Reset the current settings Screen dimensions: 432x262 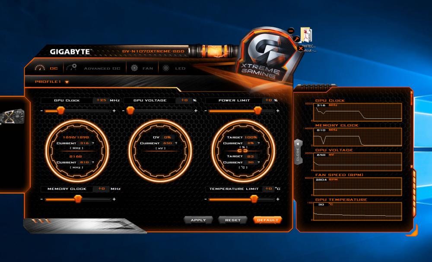[233, 220]
